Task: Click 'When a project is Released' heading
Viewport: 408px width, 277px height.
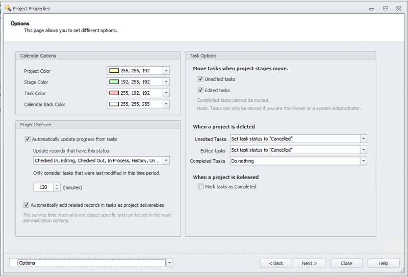Action: coord(226,177)
